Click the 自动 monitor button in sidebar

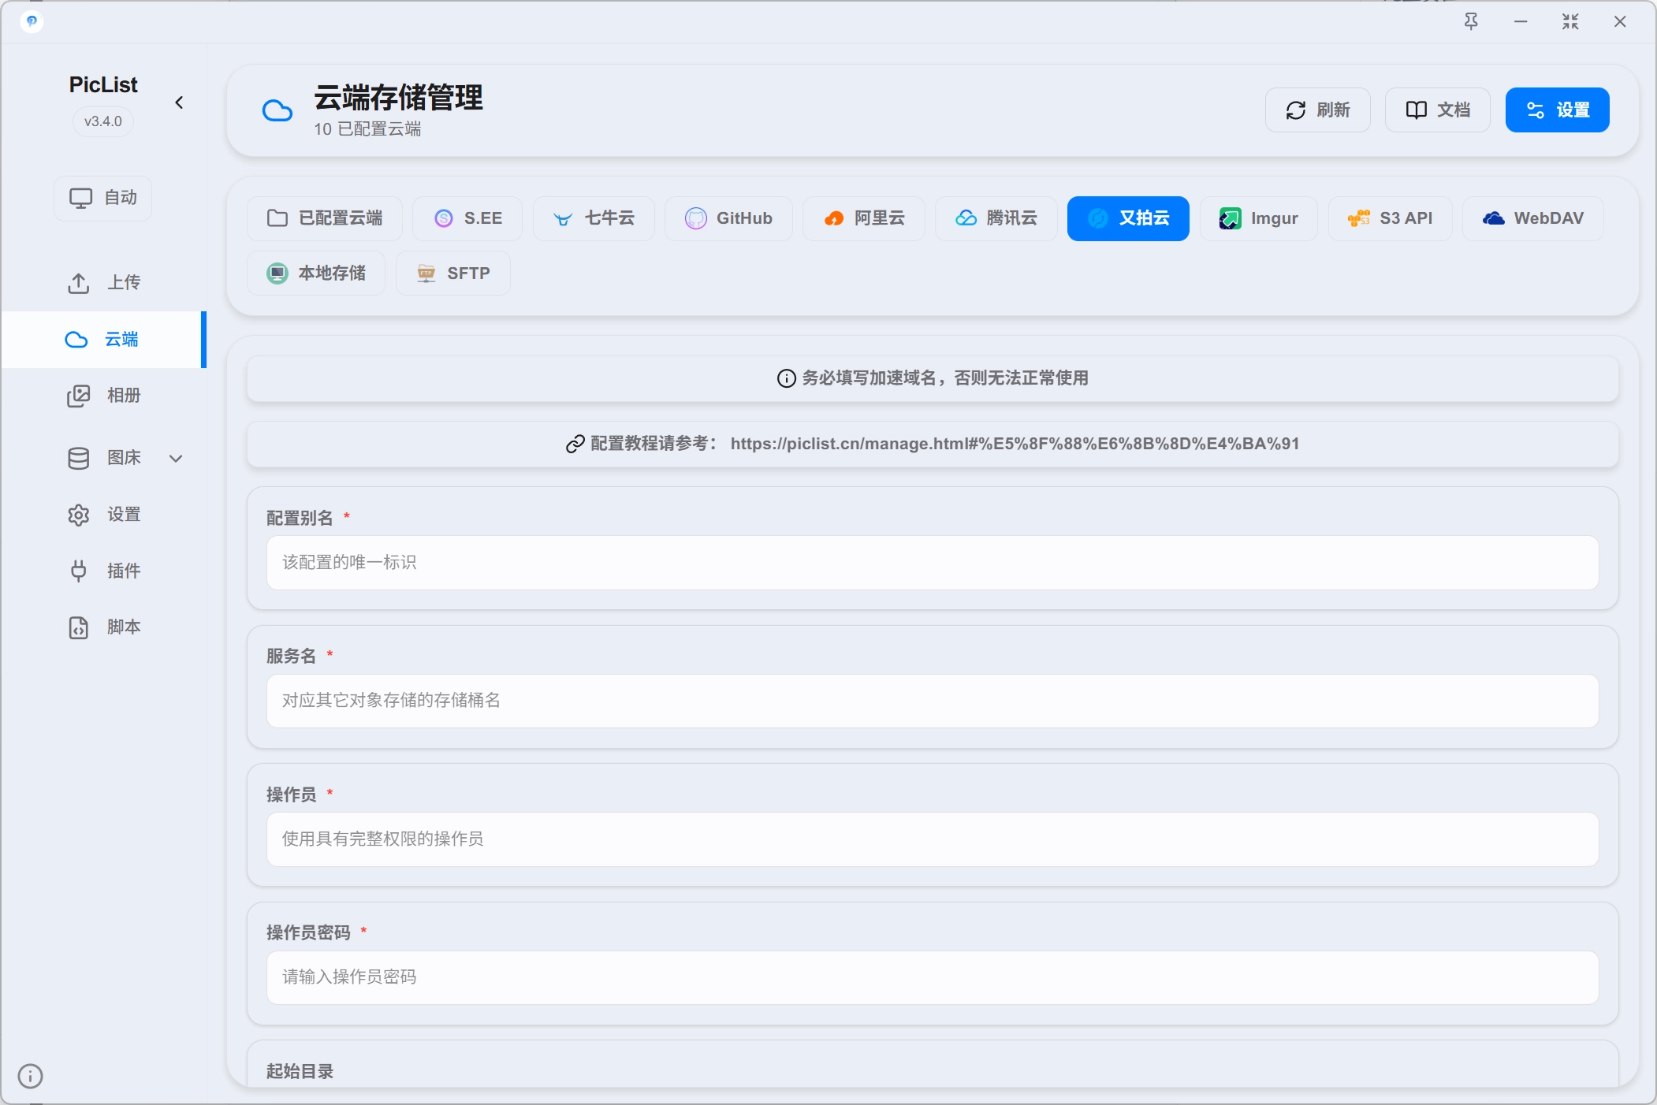tap(103, 198)
